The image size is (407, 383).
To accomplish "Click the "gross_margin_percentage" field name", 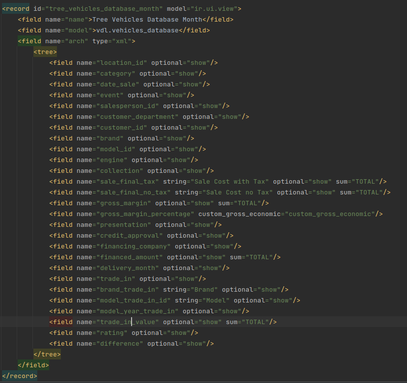I will (x=145, y=214).
